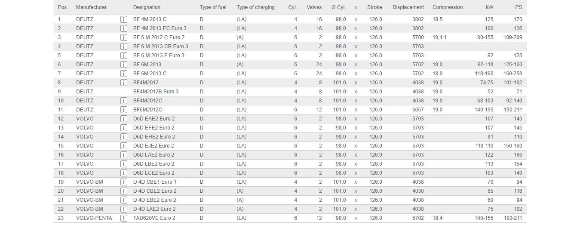Open info icon for DEUTZ BF 4M 2013 C
The image size is (580, 225).
(x=124, y=19)
